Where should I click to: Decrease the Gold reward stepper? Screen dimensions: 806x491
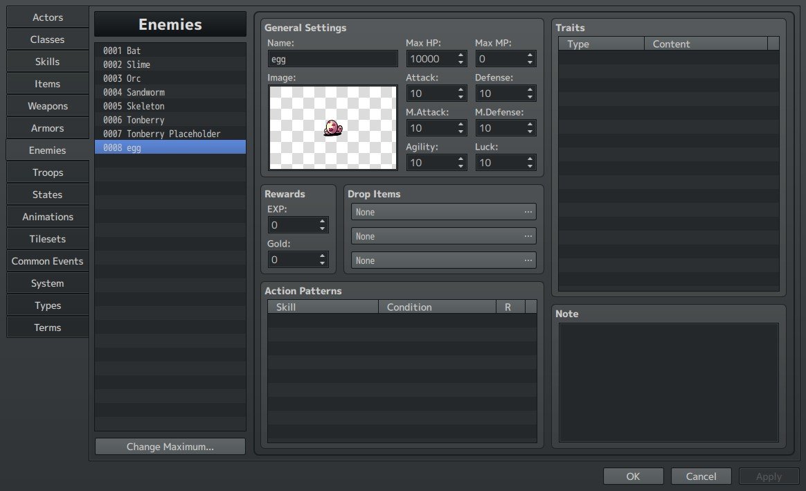point(322,263)
